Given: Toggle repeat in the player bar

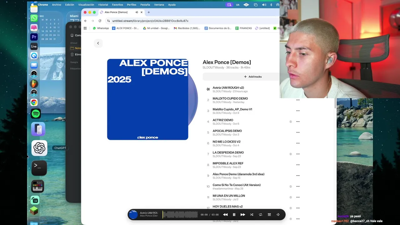Looking at the screenshot, I should click(x=260, y=215).
